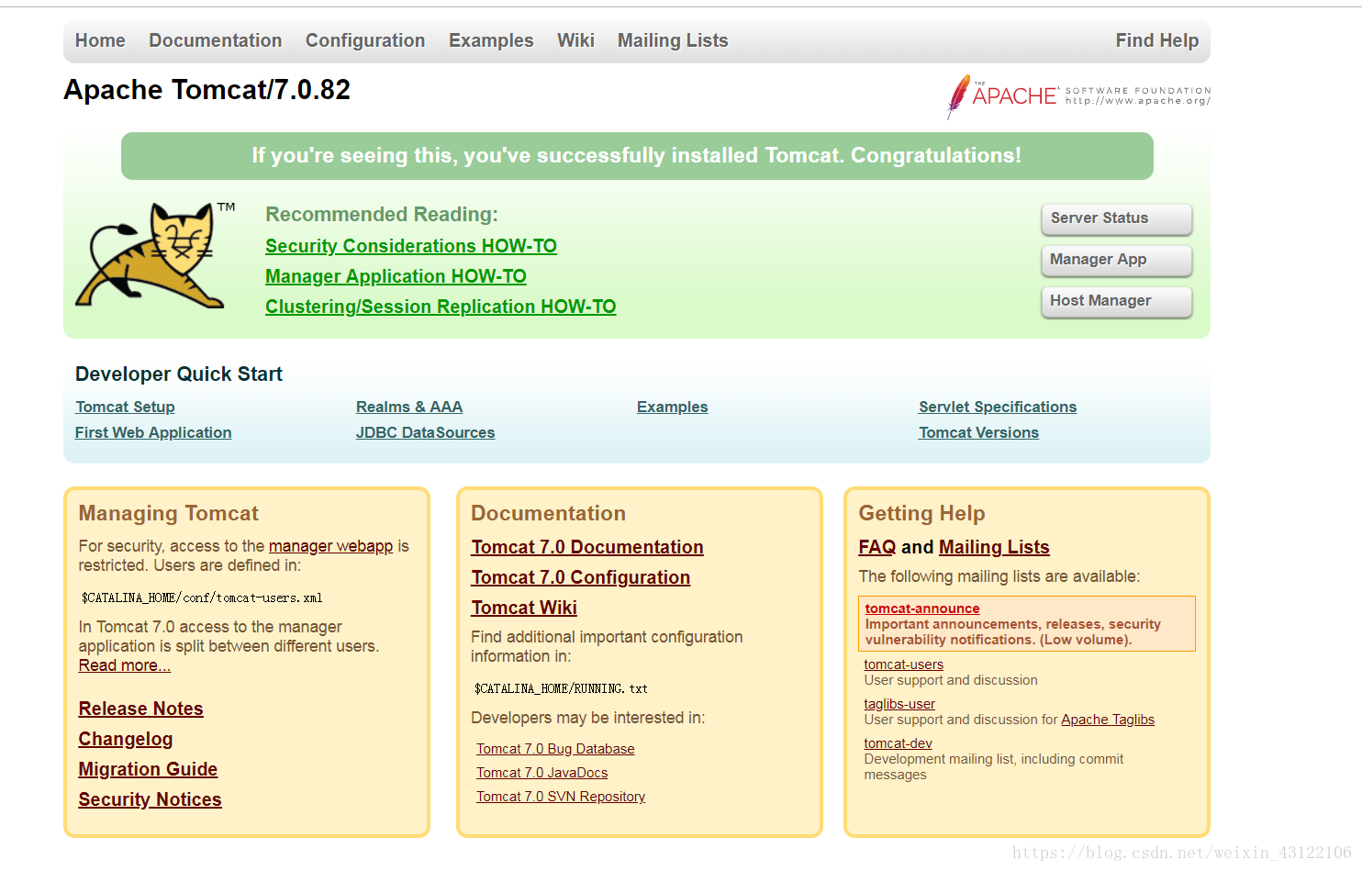The width and height of the screenshot is (1362, 871).
Task: Open Tomcat 7.0 JavaDocs link
Action: coord(541,773)
